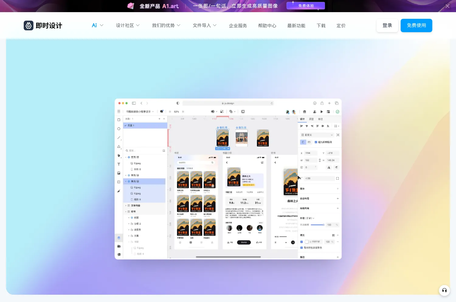Click the 登录 button
The image size is (456, 302).
click(x=387, y=25)
